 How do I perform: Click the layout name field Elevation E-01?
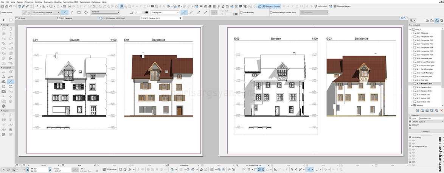pos(432,118)
